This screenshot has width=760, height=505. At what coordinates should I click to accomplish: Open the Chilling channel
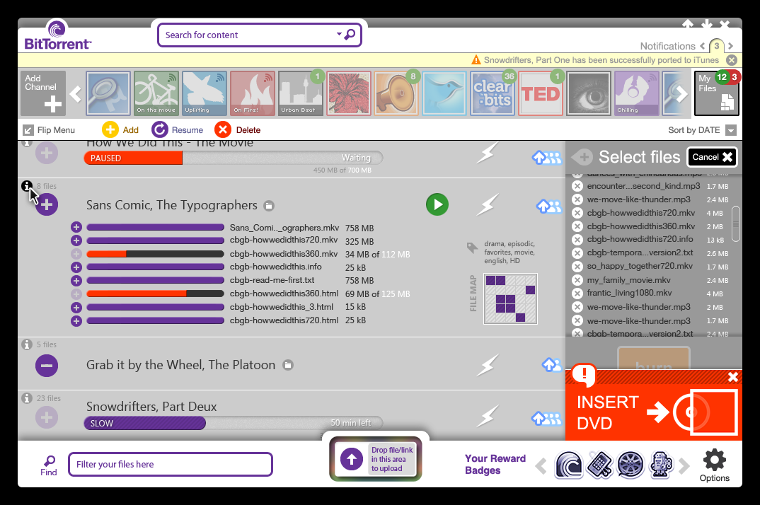pyautogui.click(x=636, y=93)
